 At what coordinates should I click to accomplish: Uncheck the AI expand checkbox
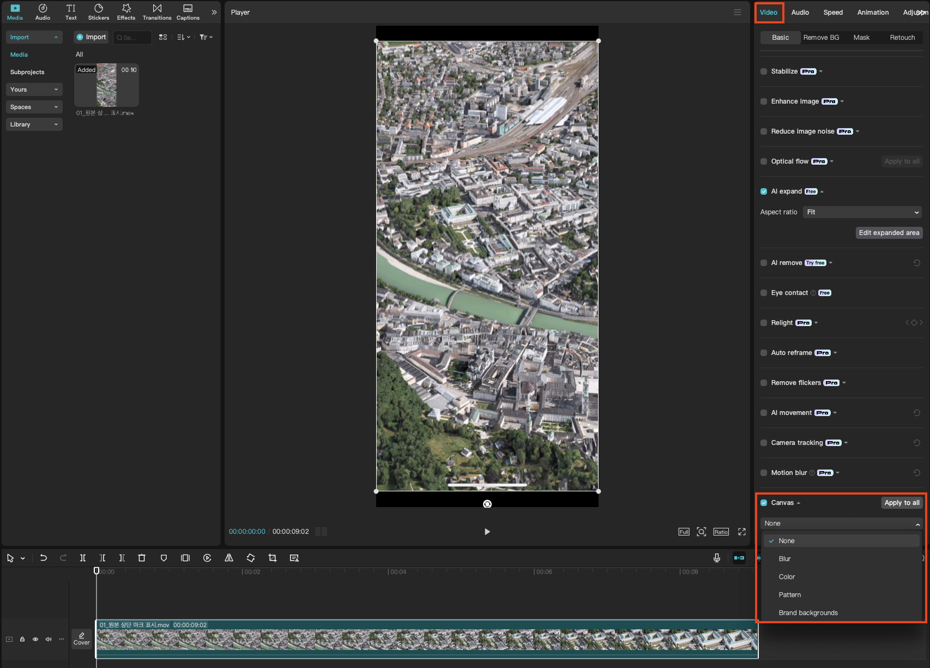[x=764, y=191]
